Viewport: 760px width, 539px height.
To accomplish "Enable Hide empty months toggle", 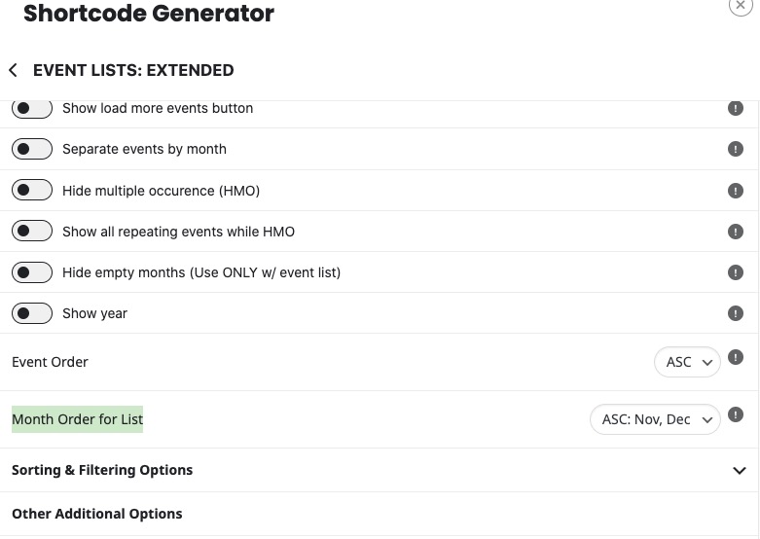I will coord(32,271).
